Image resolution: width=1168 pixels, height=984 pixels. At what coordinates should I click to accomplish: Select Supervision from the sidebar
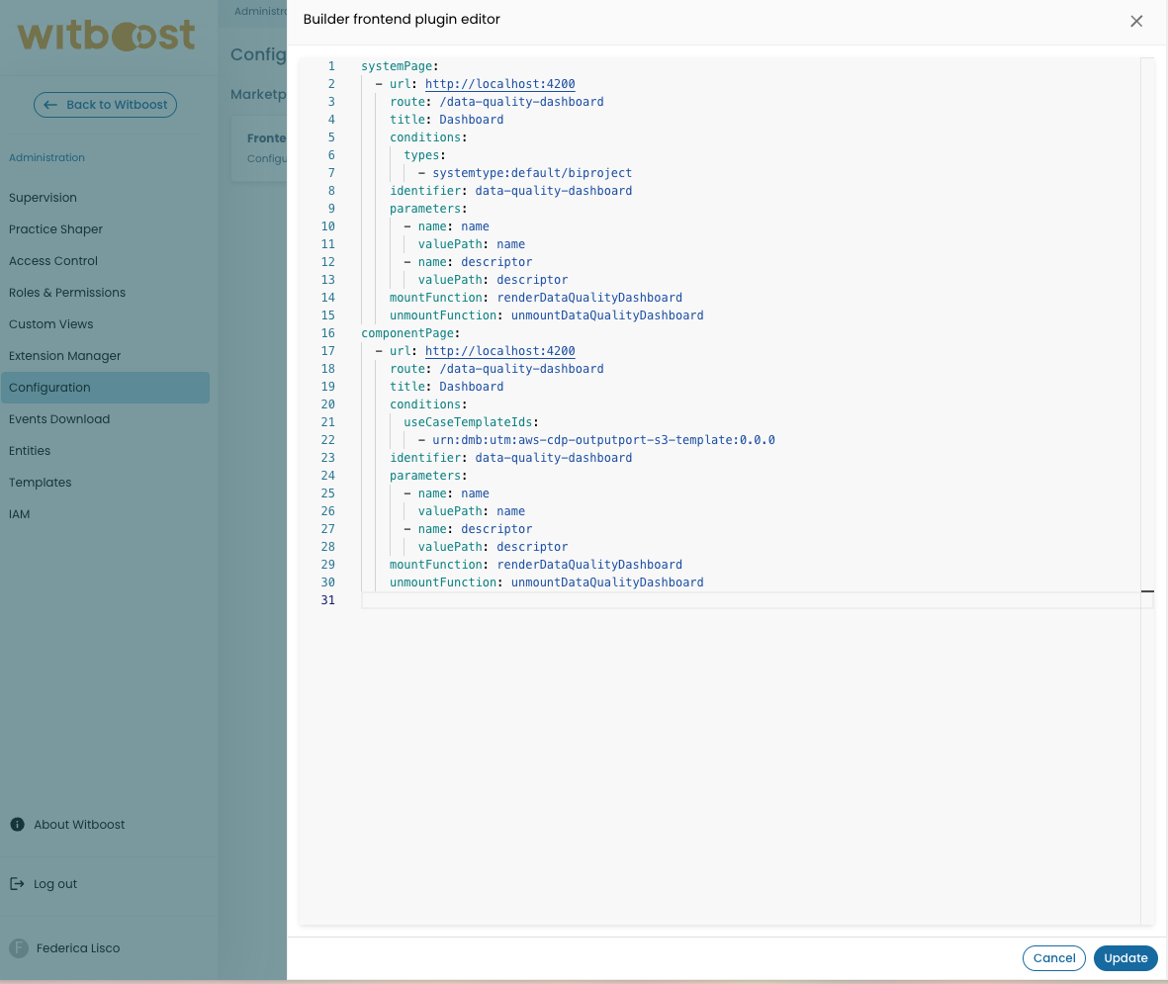[x=43, y=197]
